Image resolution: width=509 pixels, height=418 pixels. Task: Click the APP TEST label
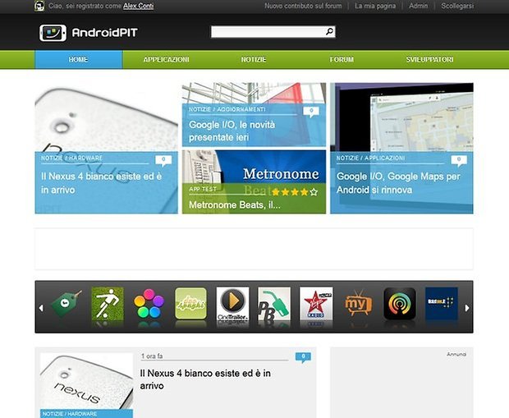(x=203, y=189)
